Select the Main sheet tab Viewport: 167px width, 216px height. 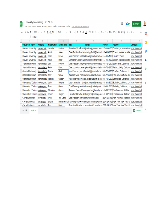pos(34,110)
